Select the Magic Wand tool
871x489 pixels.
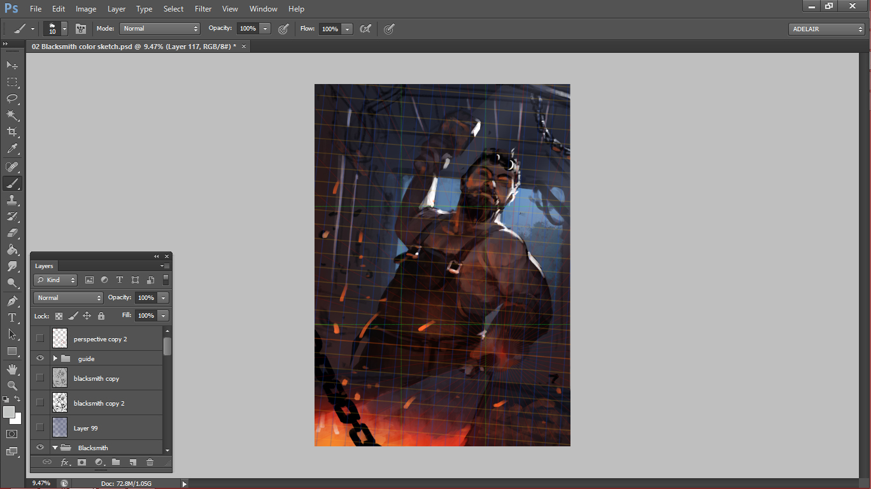pos(12,115)
